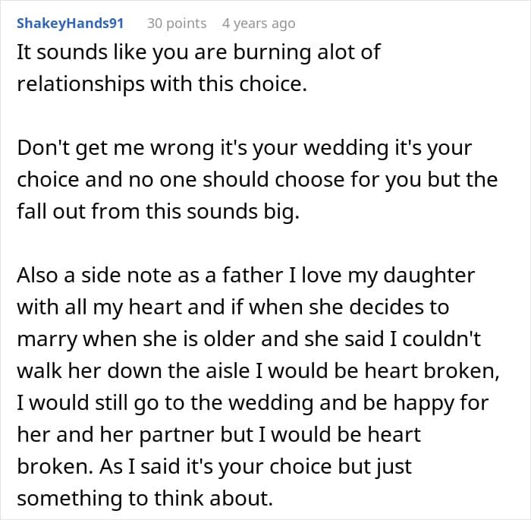Click the line beginning 'with all my heart'
Image resolution: width=531 pixels, height=520 pixels.
point(233,307)
